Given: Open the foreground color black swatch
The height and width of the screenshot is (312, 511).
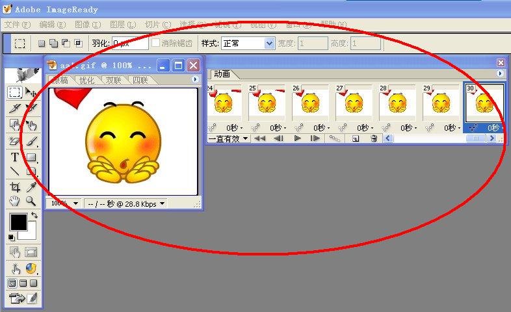Looking at the screenshot, I should coord(19,222).
